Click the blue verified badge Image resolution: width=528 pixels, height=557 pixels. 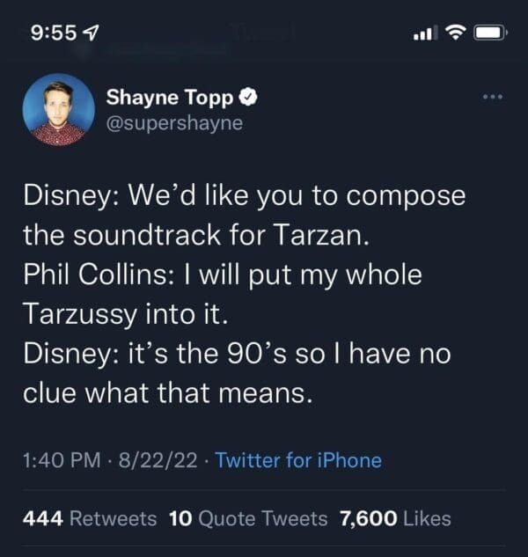pos(249,96)
